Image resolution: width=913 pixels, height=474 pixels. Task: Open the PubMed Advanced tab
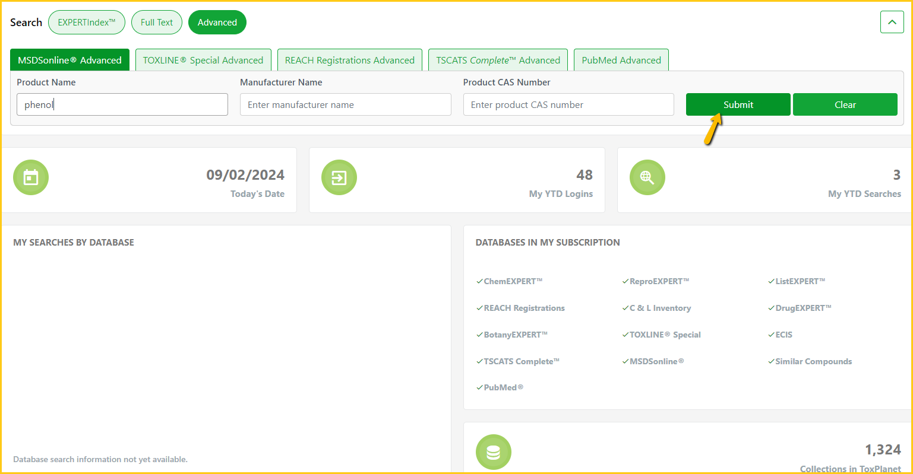point(621,60)
